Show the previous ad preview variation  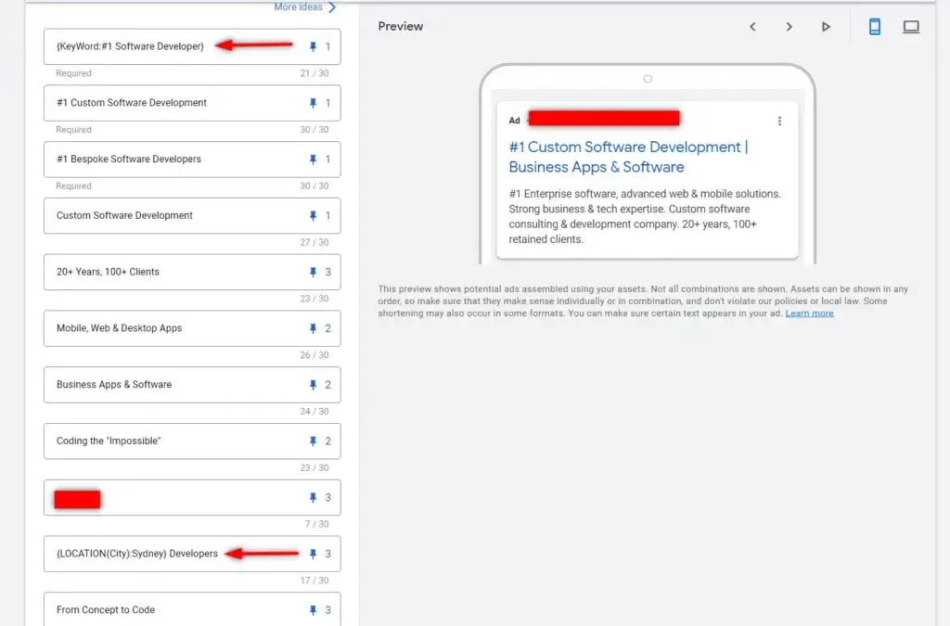pos(753,27)
